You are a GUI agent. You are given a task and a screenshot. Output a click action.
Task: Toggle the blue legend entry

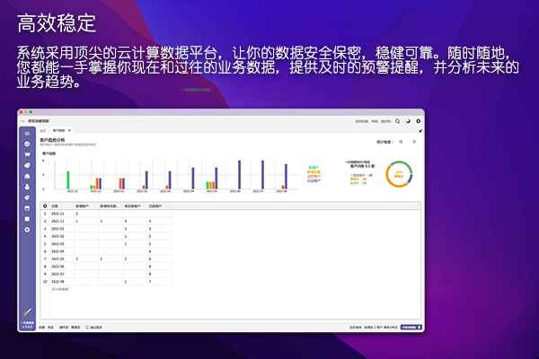click(314, 180)
